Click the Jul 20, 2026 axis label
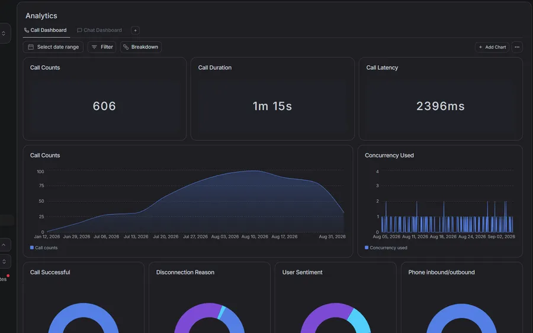This screenshot has width=533, height=333. [x=166, y=237]
